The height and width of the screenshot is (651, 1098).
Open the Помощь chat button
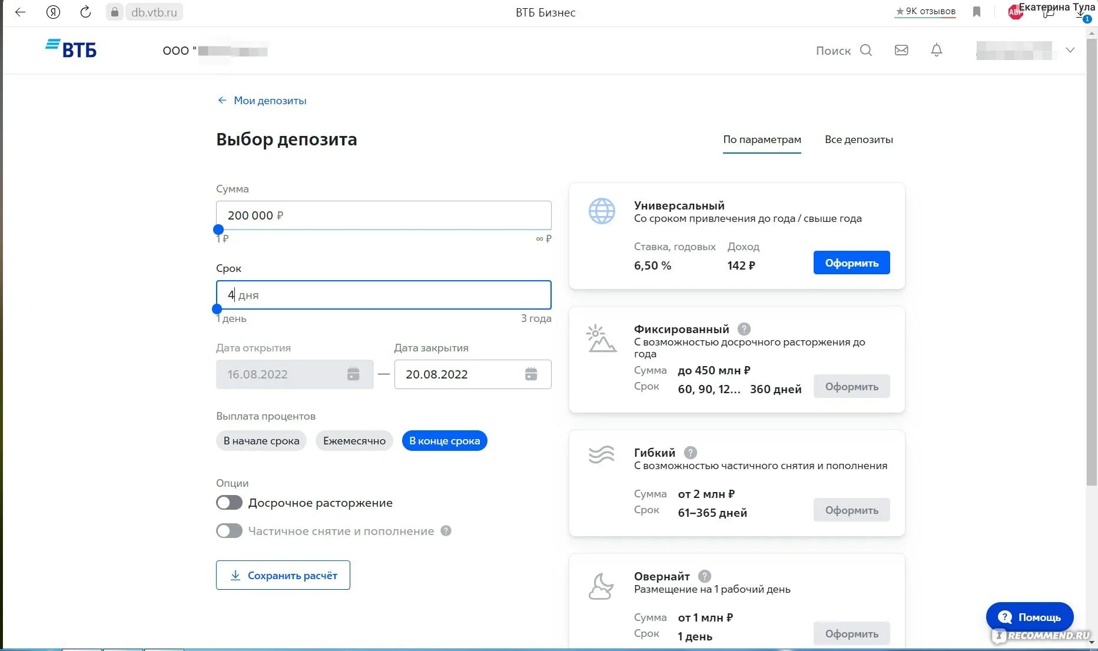point(1030,617)
